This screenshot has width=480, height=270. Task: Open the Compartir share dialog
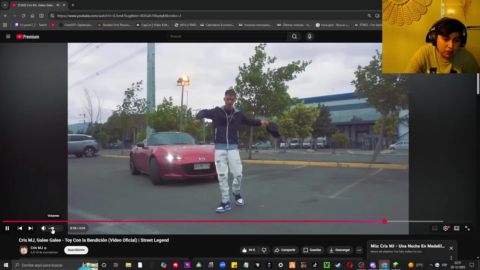(285, 250)
